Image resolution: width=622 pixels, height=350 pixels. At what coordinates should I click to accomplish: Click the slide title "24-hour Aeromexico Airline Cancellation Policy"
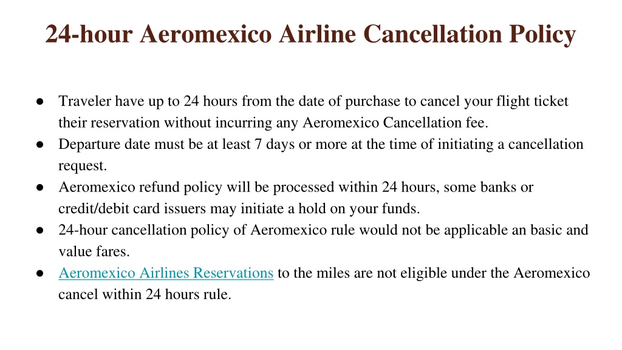coord(310,34)
